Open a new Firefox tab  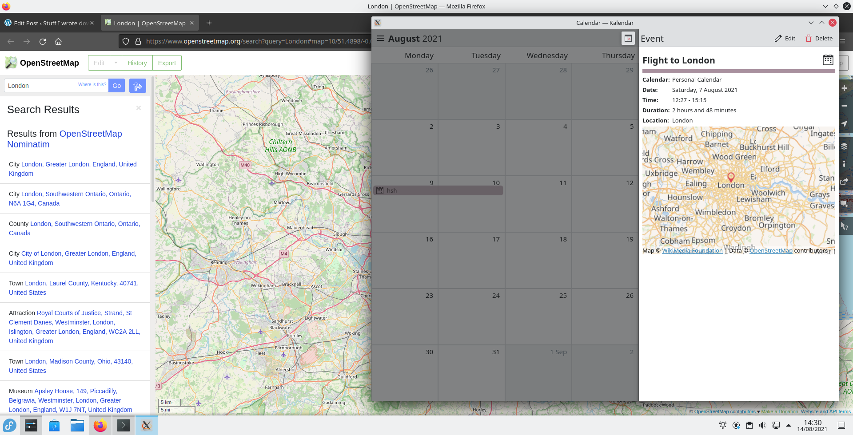click(x=209, y=23)
